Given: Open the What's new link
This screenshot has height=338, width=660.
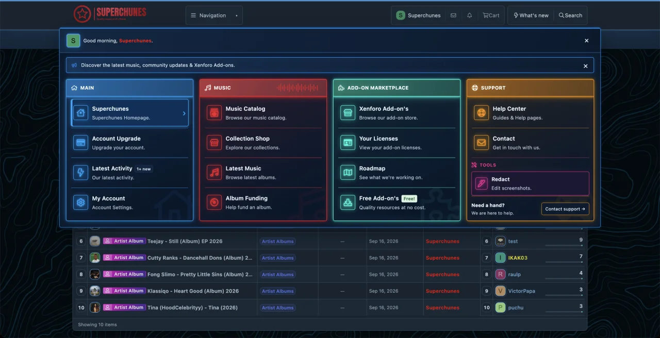Looking at the screenshot, I should click(x=531, y=15).
